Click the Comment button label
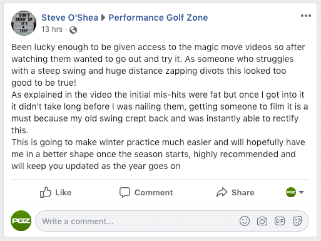This screenshot has width=321, height=241. (154, 192)
